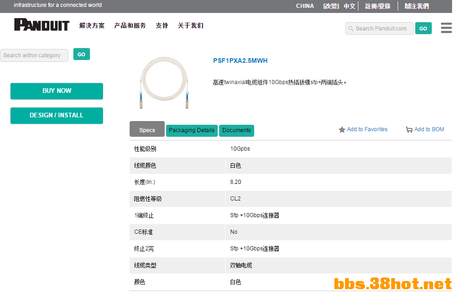
Task: Click the white cable product thumbnail
Action: tap(164, 83)
